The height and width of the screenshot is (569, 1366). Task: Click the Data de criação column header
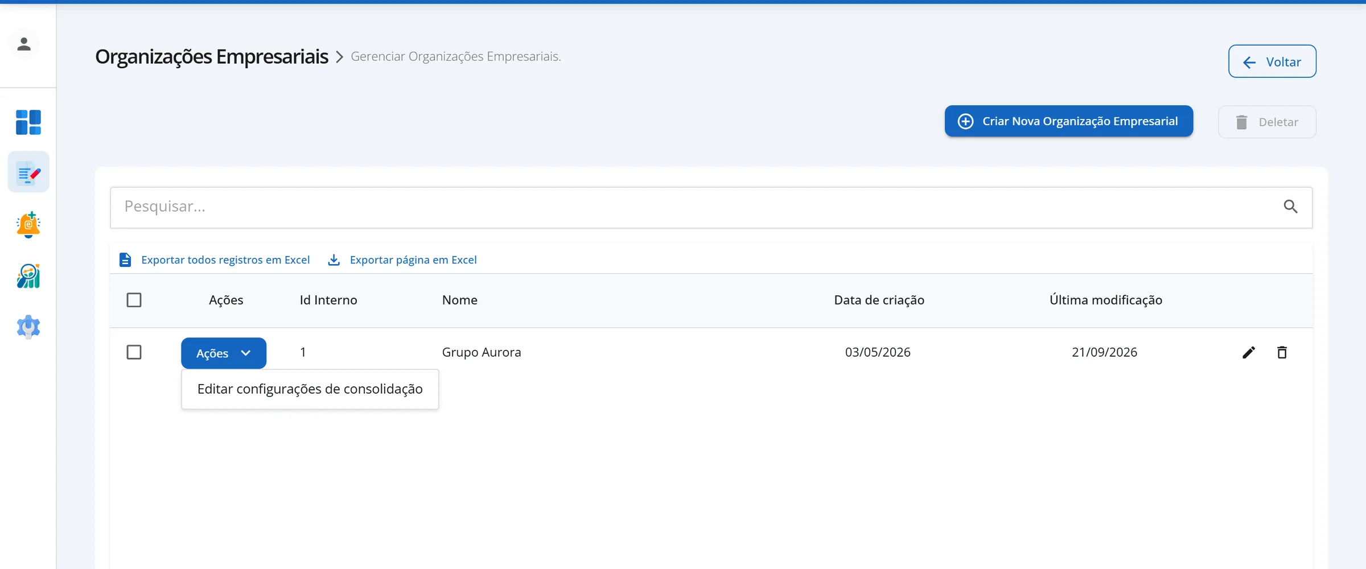pyautogui.click(x=879, y=300)
